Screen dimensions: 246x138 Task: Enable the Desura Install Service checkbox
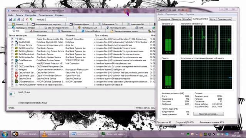click(x=12, y=72)
